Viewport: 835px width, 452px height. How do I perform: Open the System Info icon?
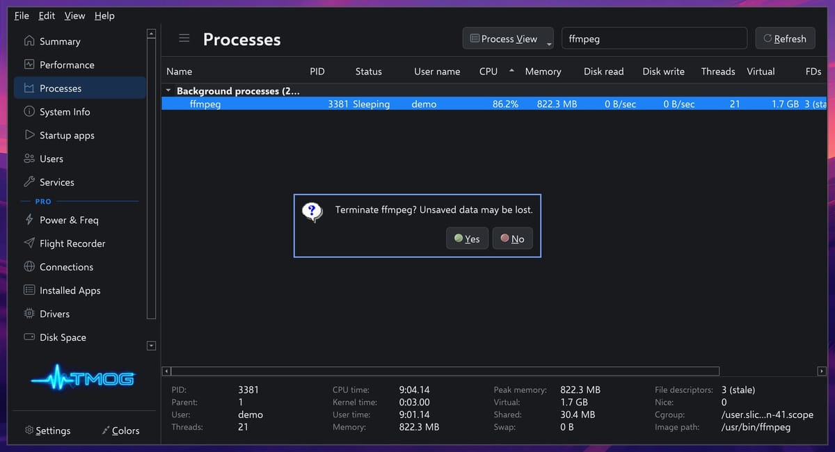click(29, 111)
